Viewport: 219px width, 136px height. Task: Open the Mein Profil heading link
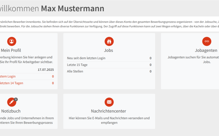click(11, 50)
